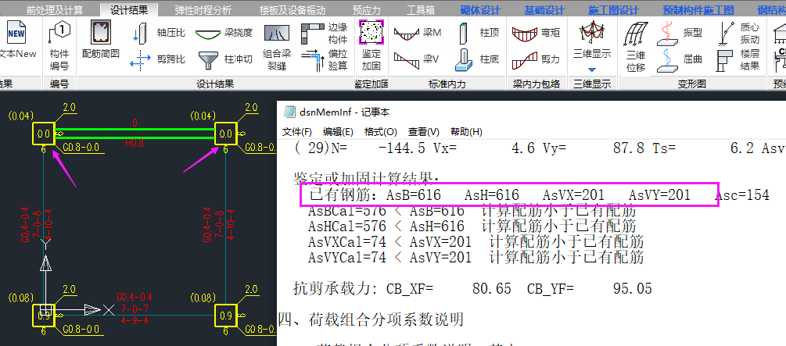
Task: Open the 基础设计 module
Action: tap(544, 10)
